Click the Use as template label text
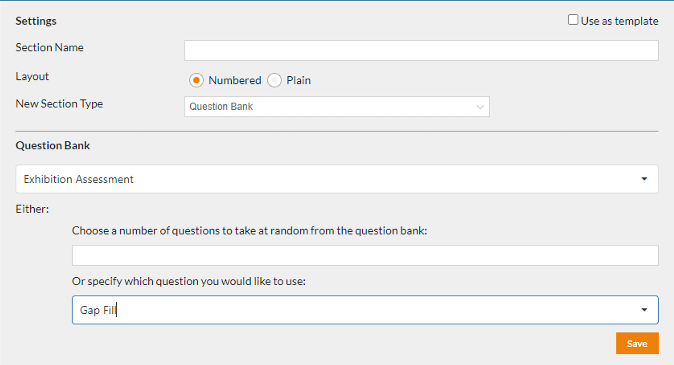This screenshot has height=365, width=674. 619,21
